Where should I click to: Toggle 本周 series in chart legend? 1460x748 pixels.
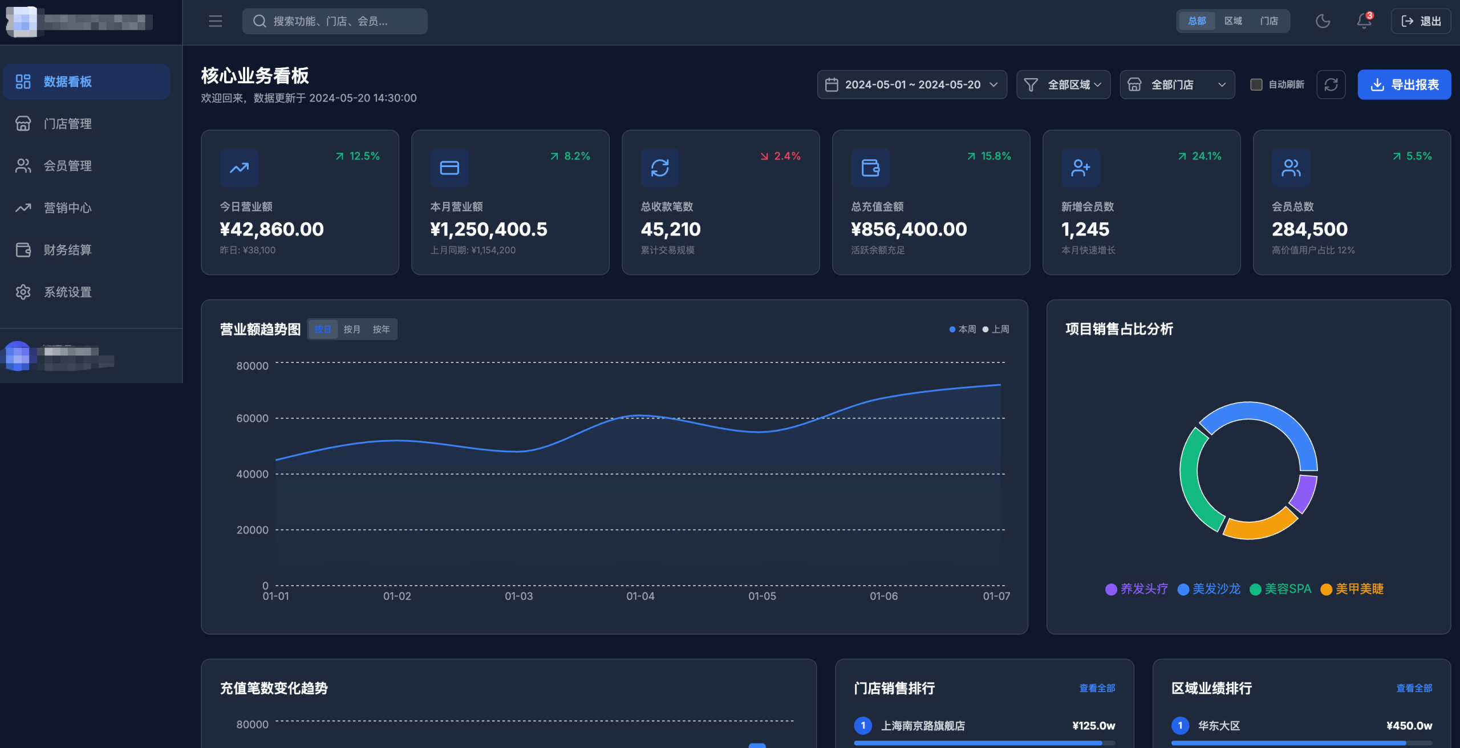963,329
